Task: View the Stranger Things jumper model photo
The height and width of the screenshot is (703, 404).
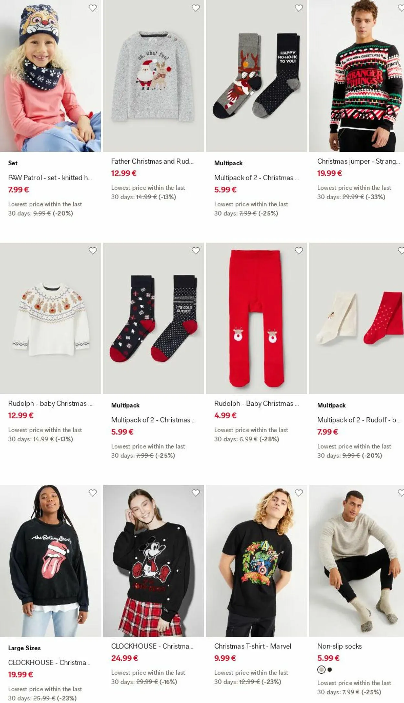Action: (356, 76)
